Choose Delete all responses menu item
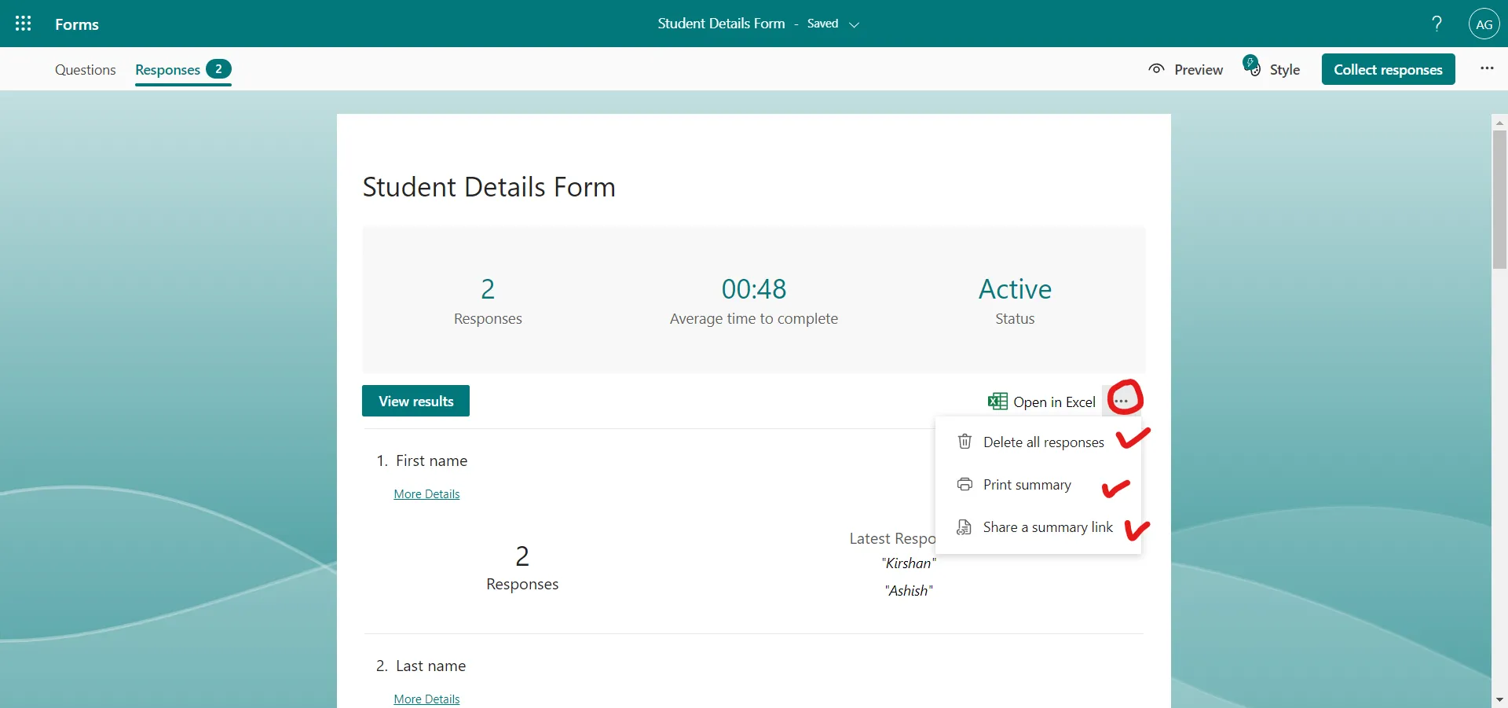Image resolution: width=1508 pixels, height=708 pixels. pos(1038,442)
